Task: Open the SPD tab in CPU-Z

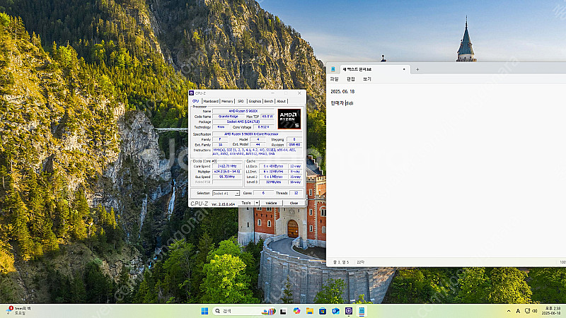Action: pyautogui.click(x=241, y=101)
